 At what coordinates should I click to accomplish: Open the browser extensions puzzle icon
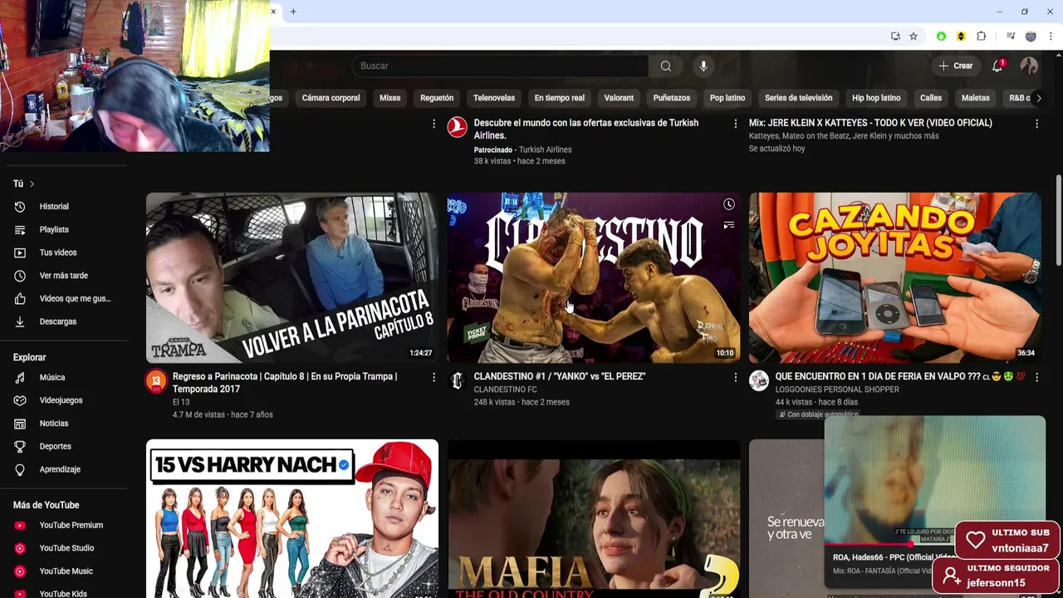981,37
